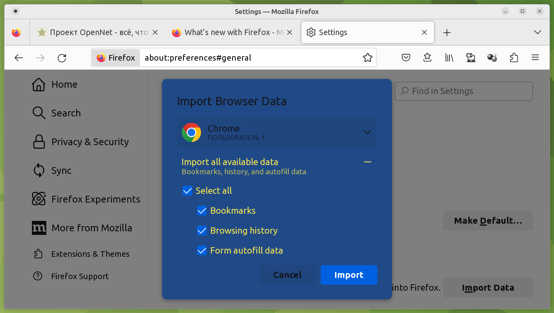The image size is (554, 313).
Task: Click the Save to Pocket icon
Action: point(406,58)
